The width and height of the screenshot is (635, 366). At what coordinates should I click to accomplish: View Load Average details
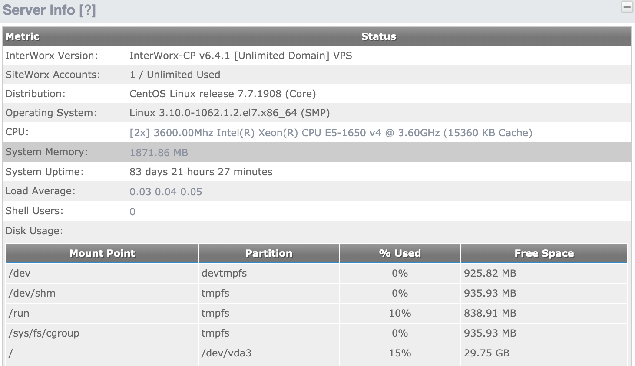[x=165, y=191]
